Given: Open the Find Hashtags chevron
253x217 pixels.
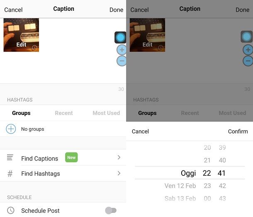Looking at the screenshot, I should [119, 173].
